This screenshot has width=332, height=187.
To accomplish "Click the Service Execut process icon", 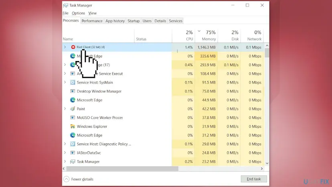I will [x=73, y=73].
